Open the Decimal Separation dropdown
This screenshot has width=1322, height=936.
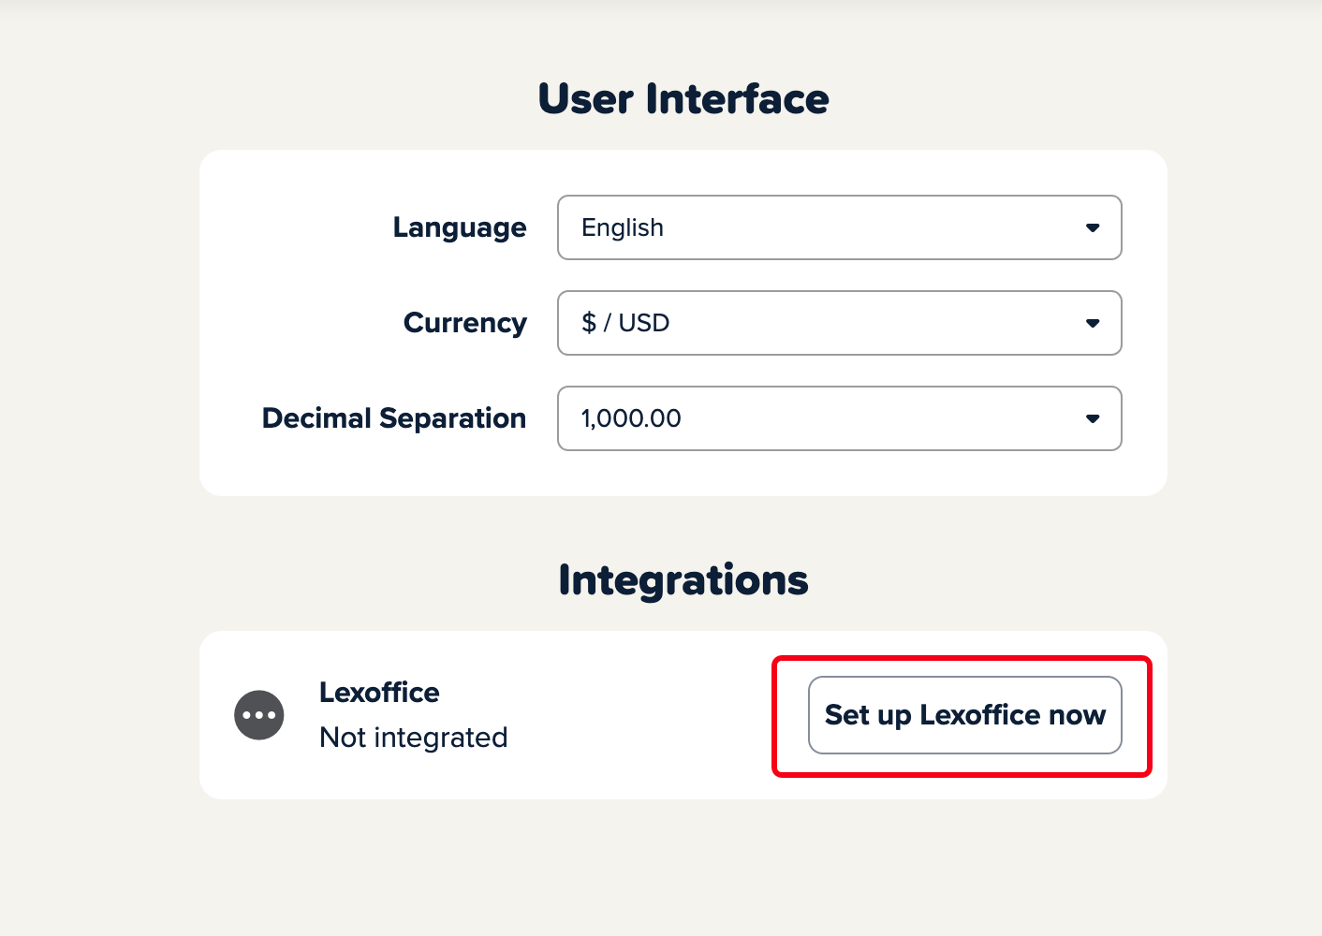tap(840, 418)
